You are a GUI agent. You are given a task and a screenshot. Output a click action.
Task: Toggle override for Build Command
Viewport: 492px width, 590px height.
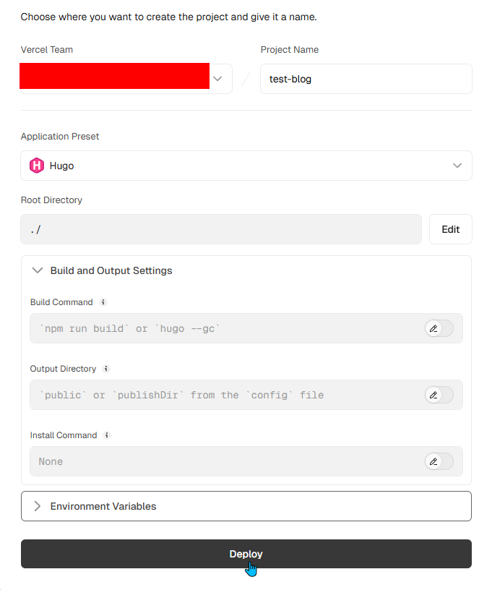coord(439,328)
